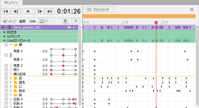Click the keyframe mode icon button
Screen dimensions: 199x108
tap(42, 21)
